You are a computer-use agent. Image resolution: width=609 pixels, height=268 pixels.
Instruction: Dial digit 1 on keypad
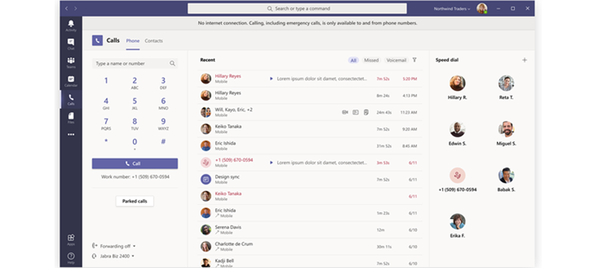106,82
